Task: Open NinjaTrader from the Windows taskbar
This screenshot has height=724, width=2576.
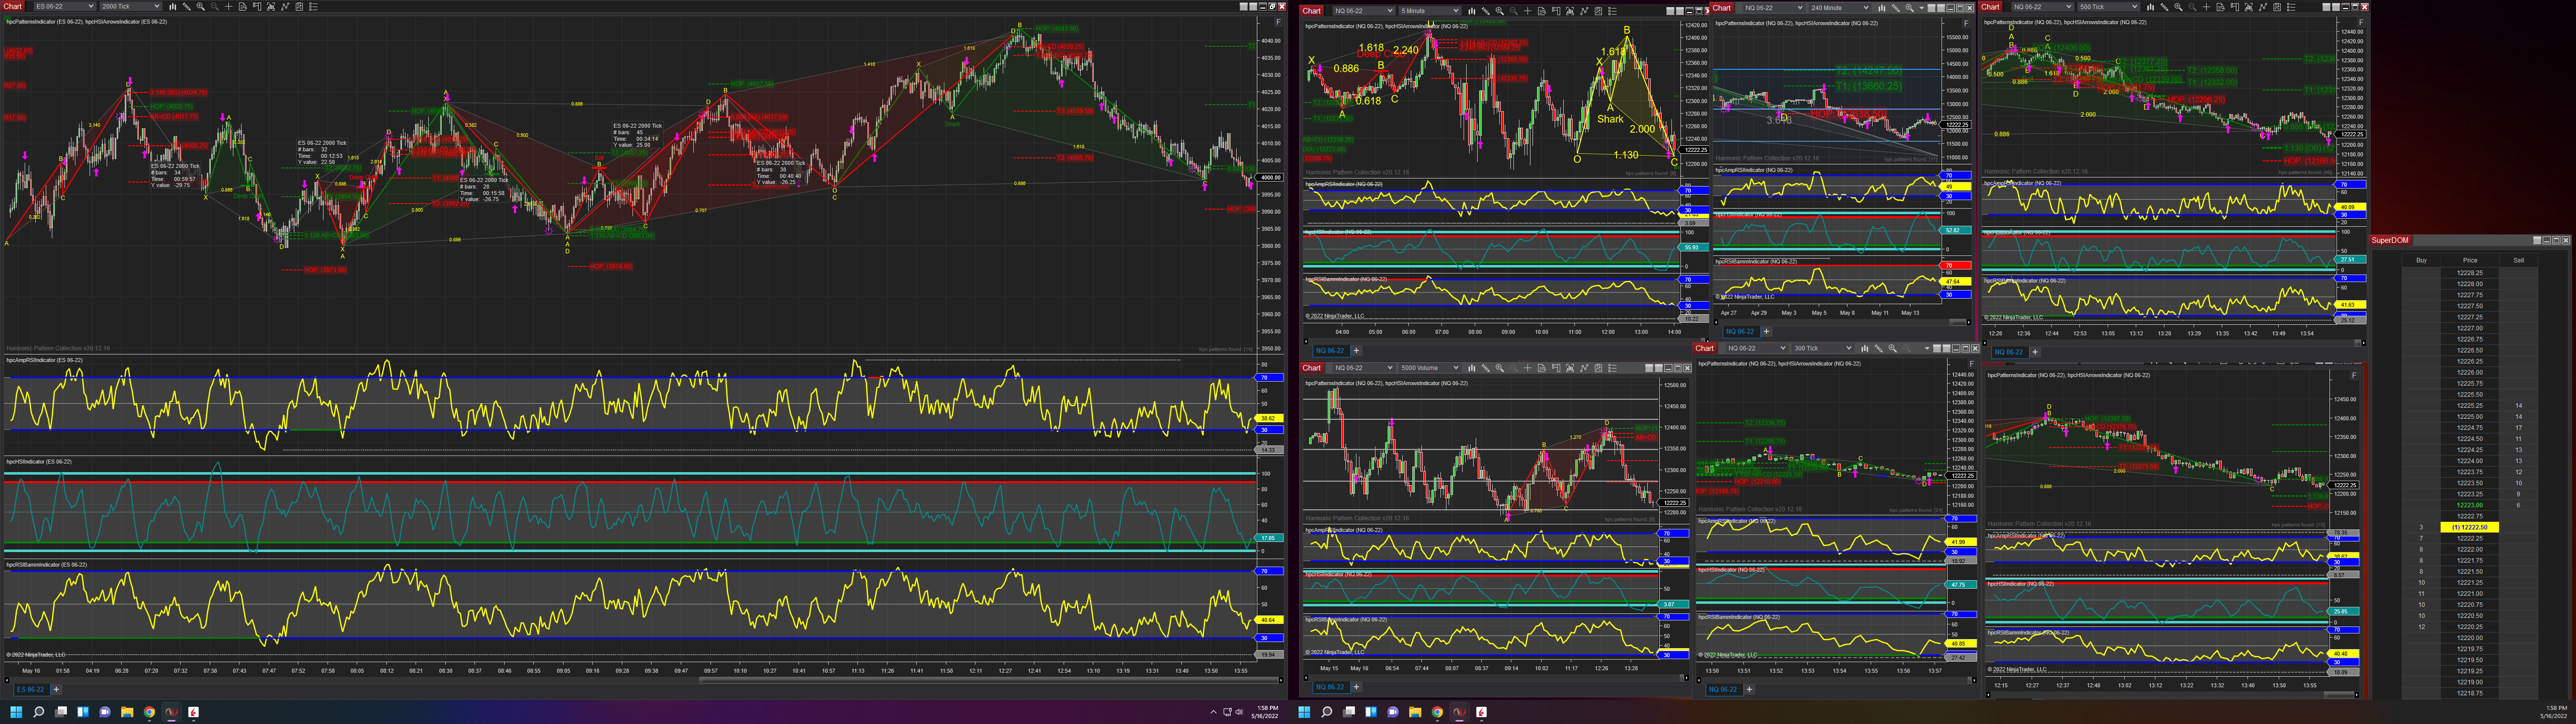Action: coord(171,712)
